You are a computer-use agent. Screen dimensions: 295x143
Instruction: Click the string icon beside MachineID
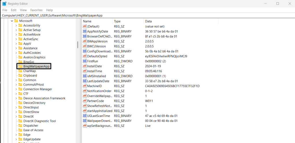[x=85, y=86]
